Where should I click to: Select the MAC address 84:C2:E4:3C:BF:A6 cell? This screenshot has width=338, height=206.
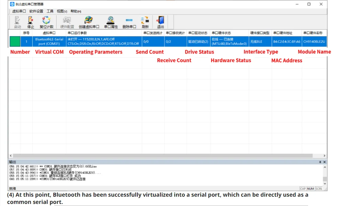(287, 41)
